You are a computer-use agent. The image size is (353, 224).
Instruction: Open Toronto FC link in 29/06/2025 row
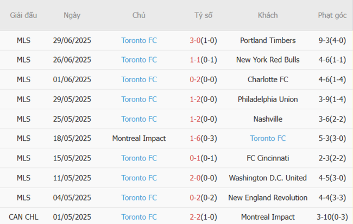pyautogui.click(x=139, y=40)
